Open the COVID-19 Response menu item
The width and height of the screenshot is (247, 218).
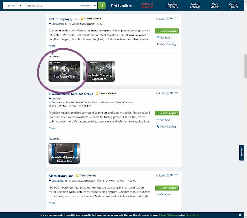[147, 6]
